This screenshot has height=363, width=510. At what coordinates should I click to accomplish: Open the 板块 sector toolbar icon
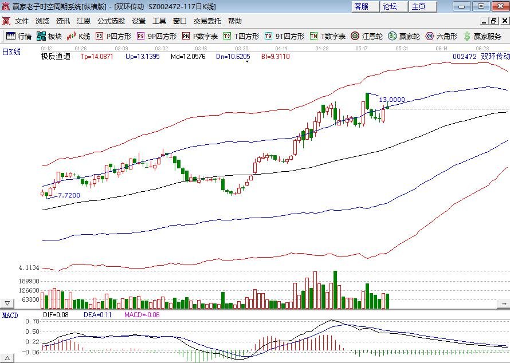[x=49, y=37]
